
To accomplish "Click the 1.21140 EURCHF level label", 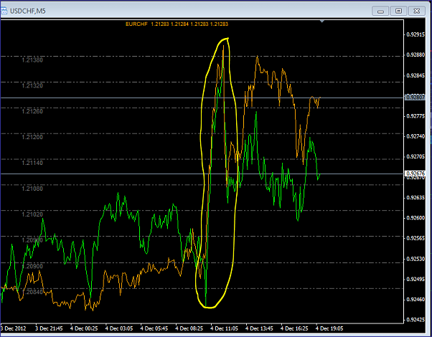I will click(32, 163).
